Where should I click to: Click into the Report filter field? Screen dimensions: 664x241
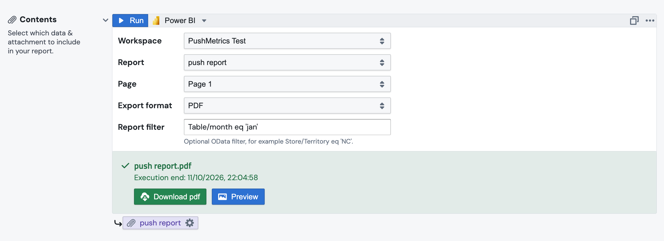(x=287, y=127)
